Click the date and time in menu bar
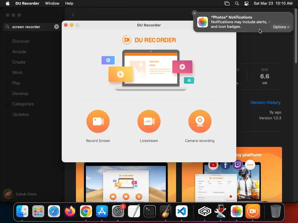This screenshot has height=223, width=298. tap(273, 3)
